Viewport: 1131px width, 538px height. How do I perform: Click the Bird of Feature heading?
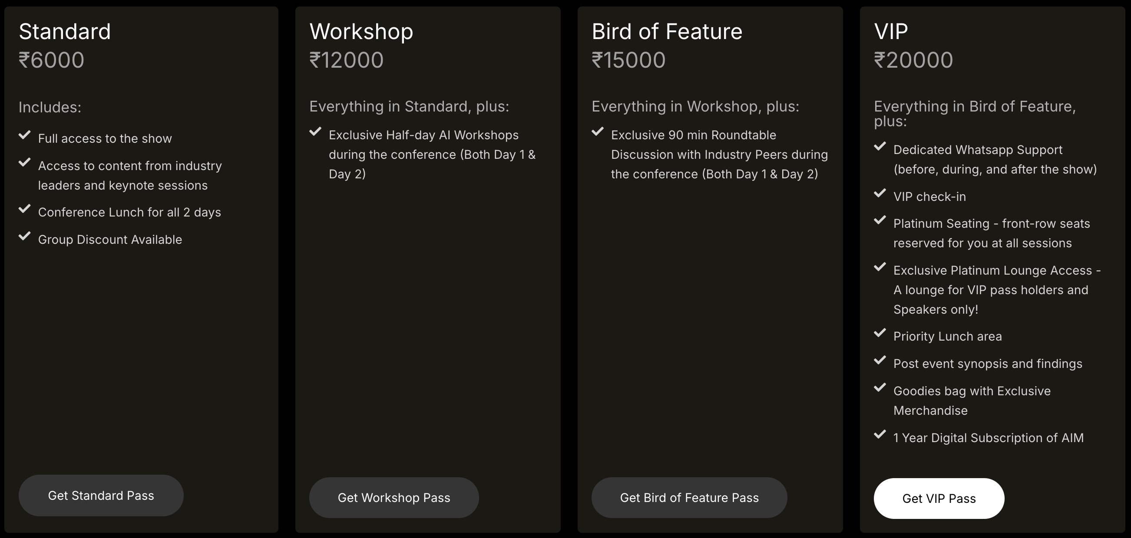coord(666,32)
